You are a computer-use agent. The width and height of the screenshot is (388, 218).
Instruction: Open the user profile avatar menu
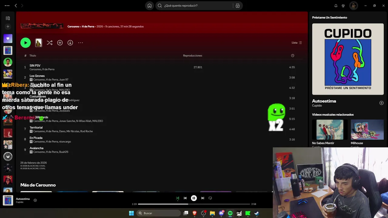(353, 5)
